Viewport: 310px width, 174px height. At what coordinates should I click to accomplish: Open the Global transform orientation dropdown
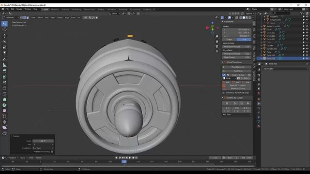(x=114, y=14)
